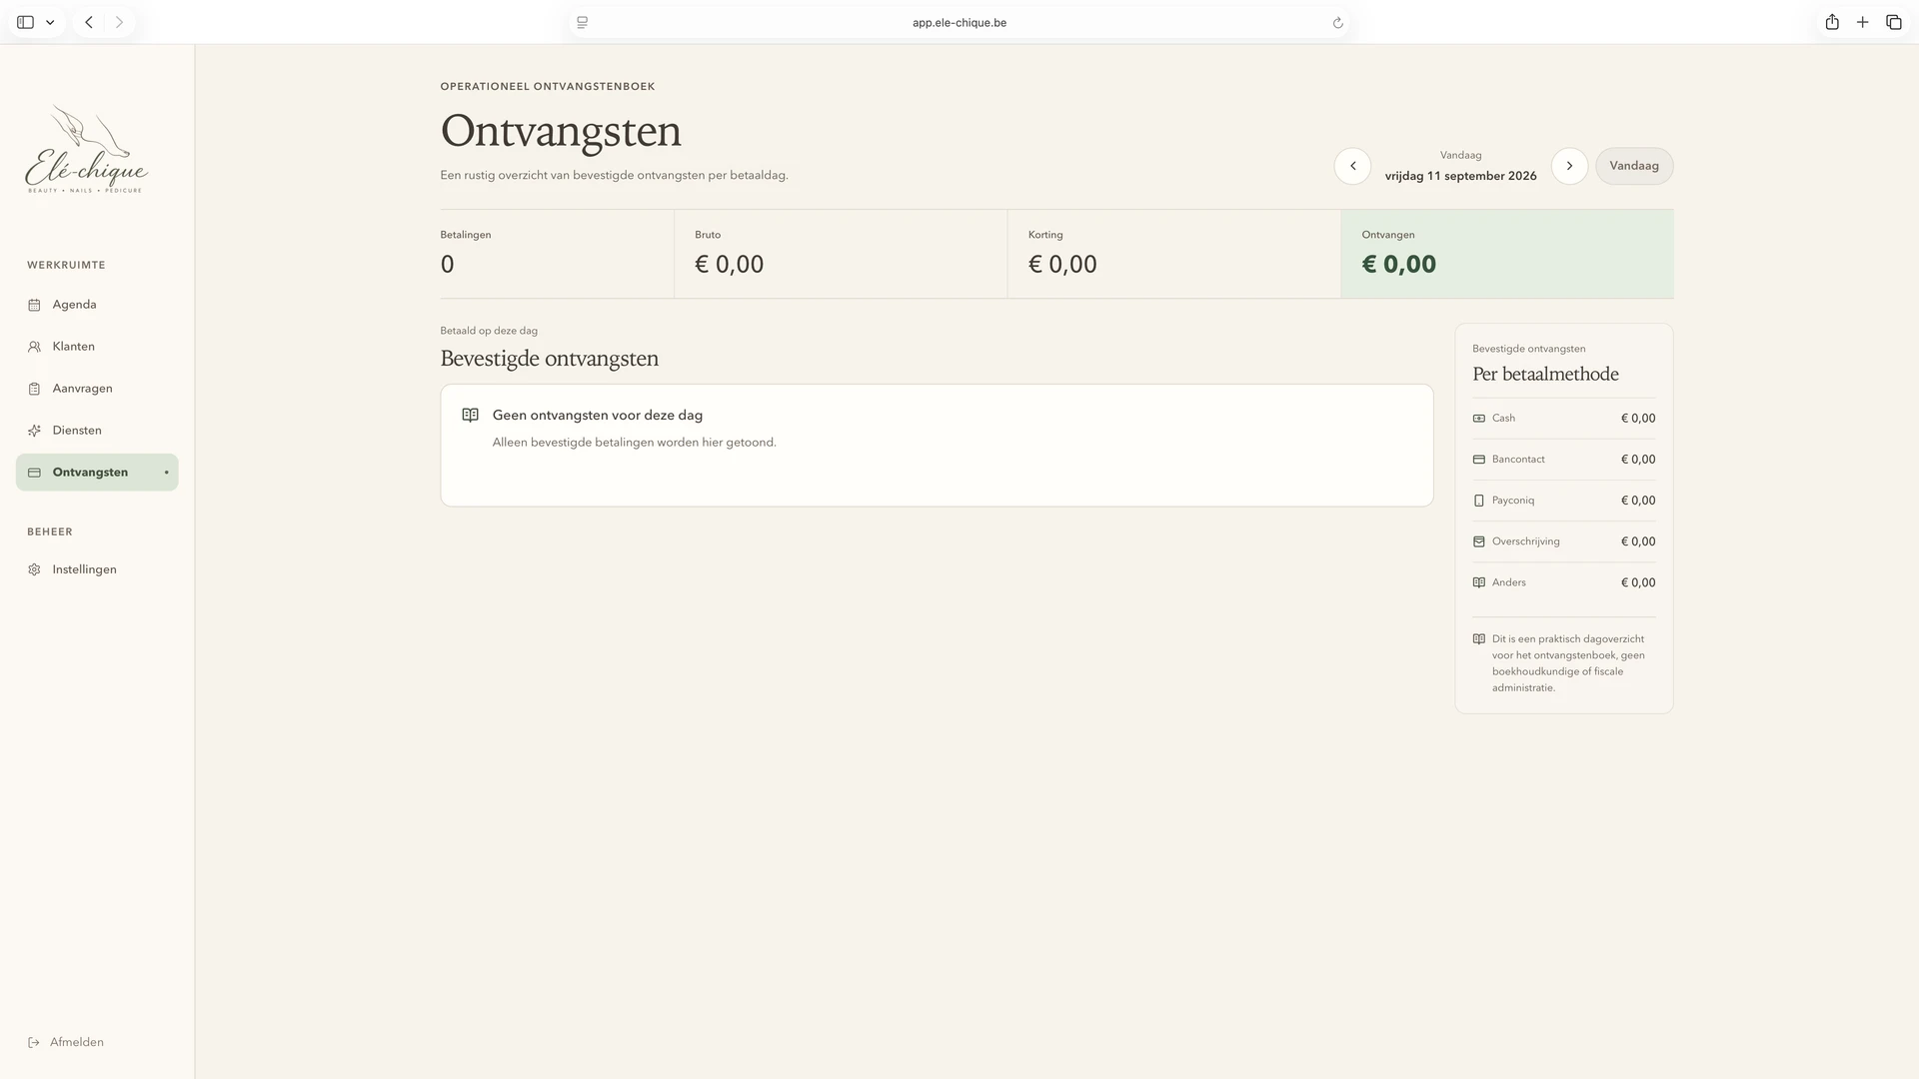Click the address bar app.ele-chique.be
1919x1079 pixels.
coord(959,22)
